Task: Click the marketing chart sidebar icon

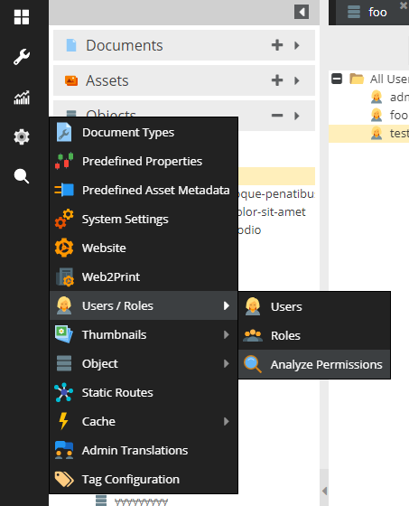Action: (22, 98)
